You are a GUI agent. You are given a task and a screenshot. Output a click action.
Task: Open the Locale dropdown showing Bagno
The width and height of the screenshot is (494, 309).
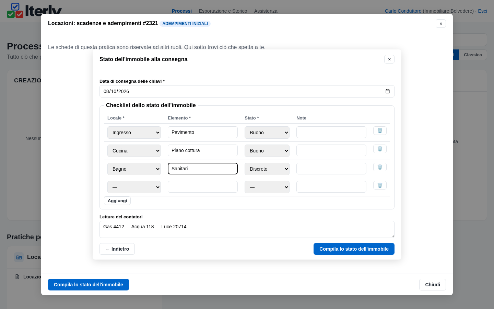[x=134, y=169]
